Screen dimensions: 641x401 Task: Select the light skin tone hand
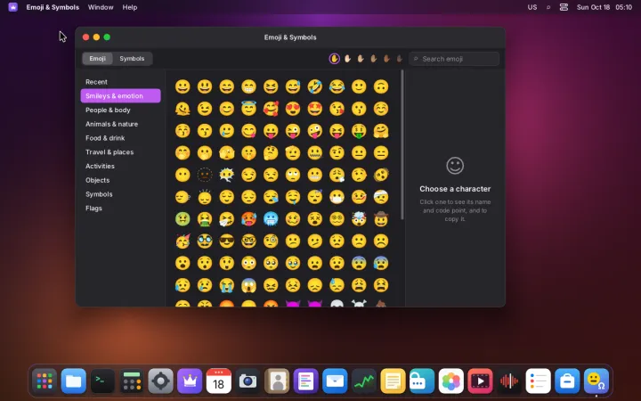click(347, 59)
